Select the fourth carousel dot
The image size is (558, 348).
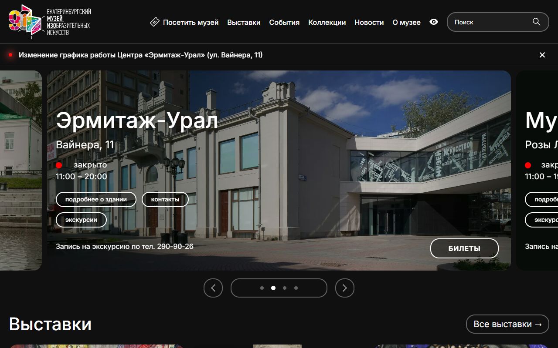tap(296, 288)
